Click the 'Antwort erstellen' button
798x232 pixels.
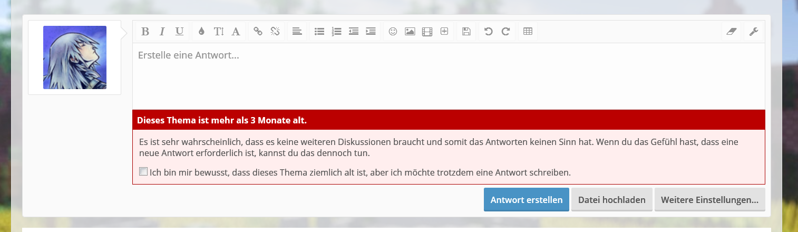(x=526, y=200)
